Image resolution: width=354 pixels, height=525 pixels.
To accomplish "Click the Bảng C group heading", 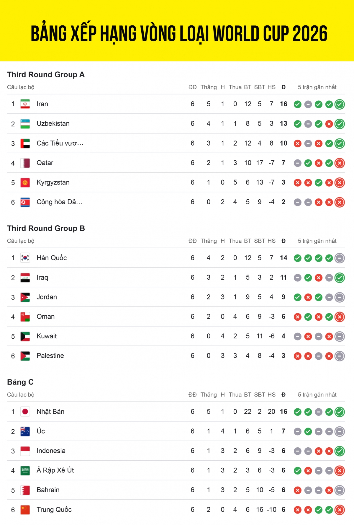I will [20, 382].
